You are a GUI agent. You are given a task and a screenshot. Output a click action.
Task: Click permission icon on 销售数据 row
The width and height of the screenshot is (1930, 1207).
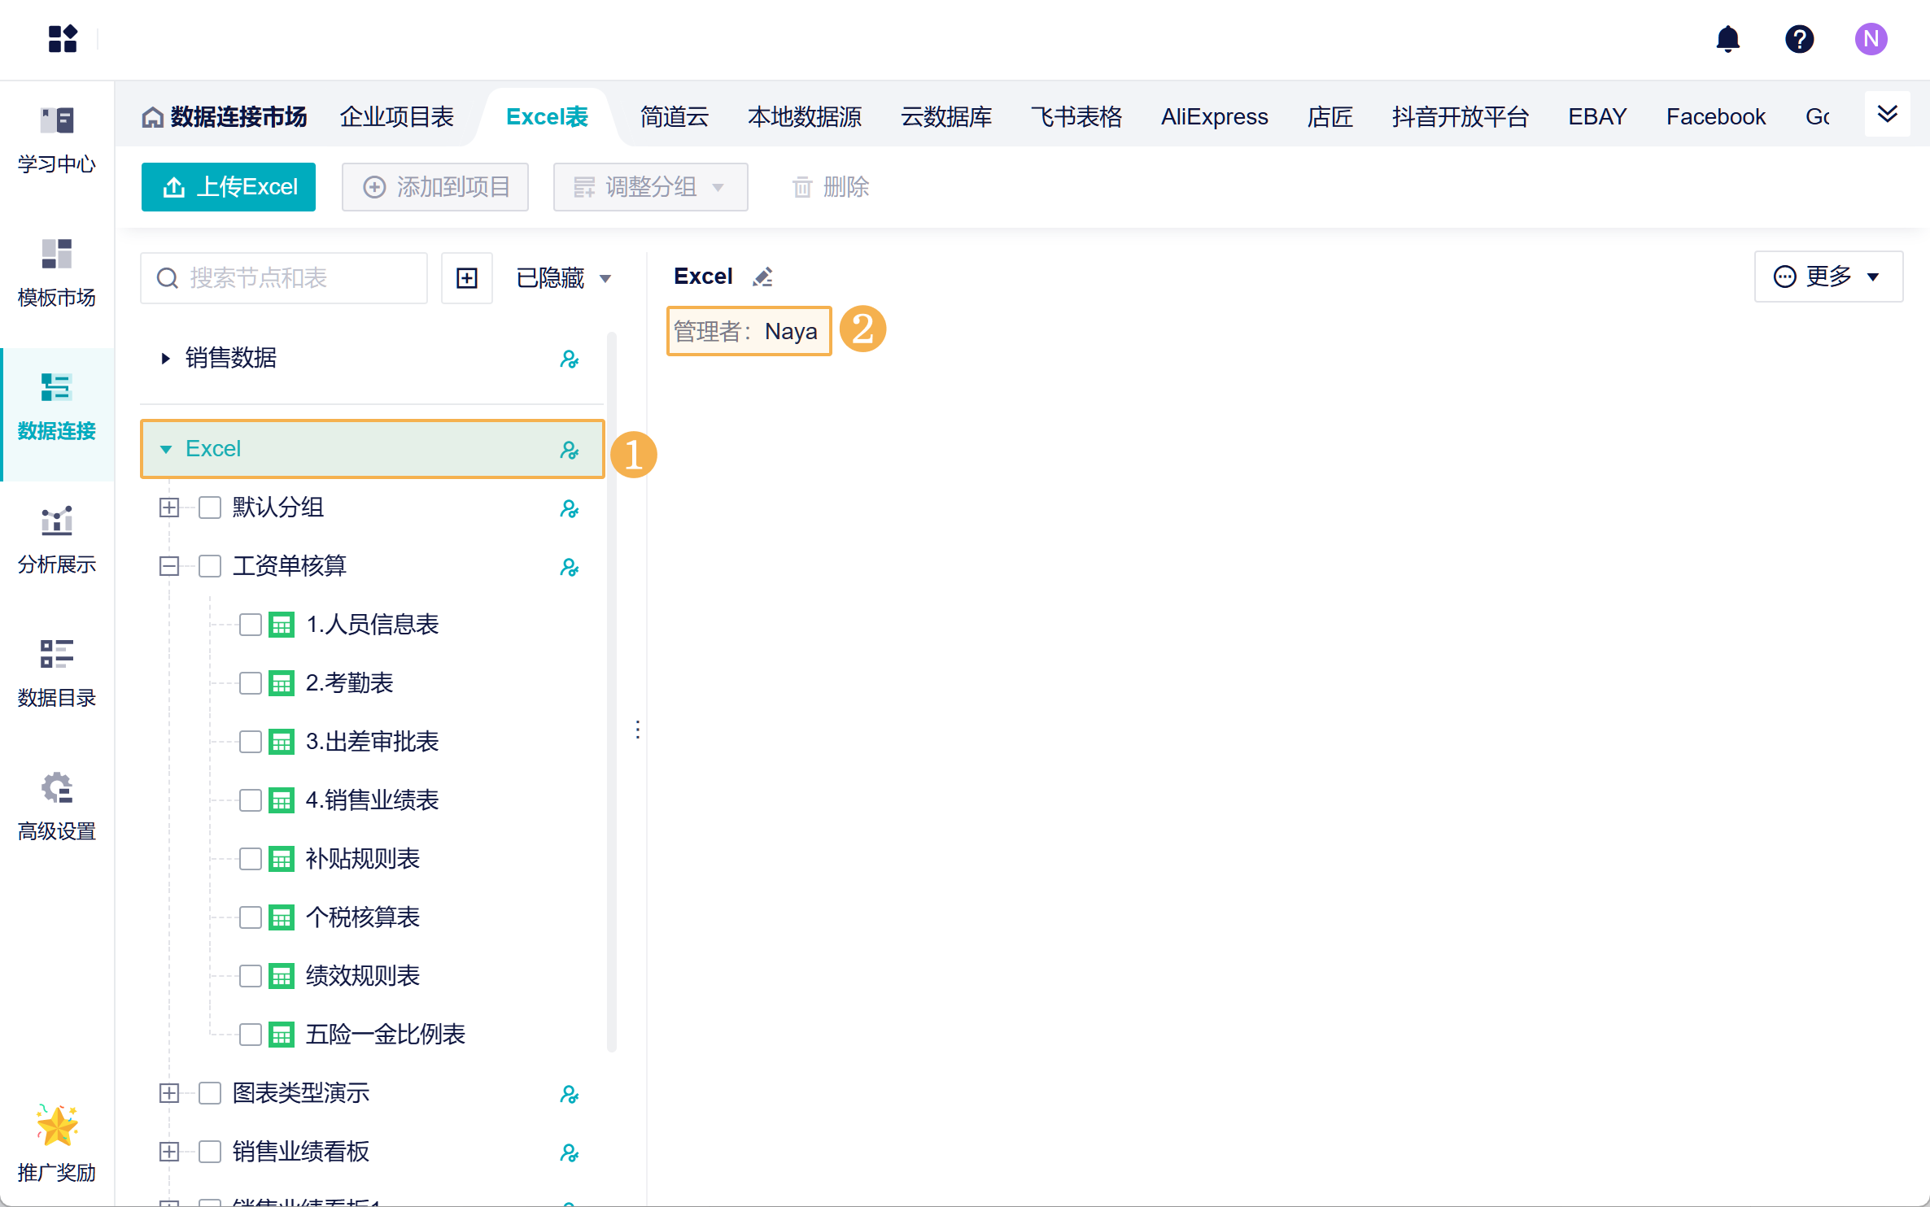pyautogui.click(x=569, y=359)
